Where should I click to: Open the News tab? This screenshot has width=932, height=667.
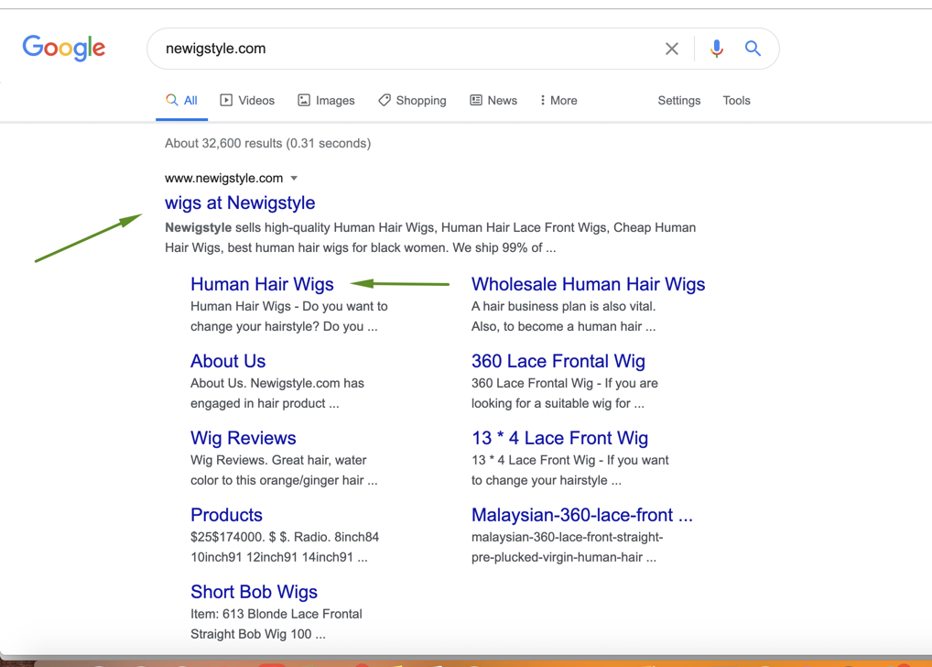[493, 101]
